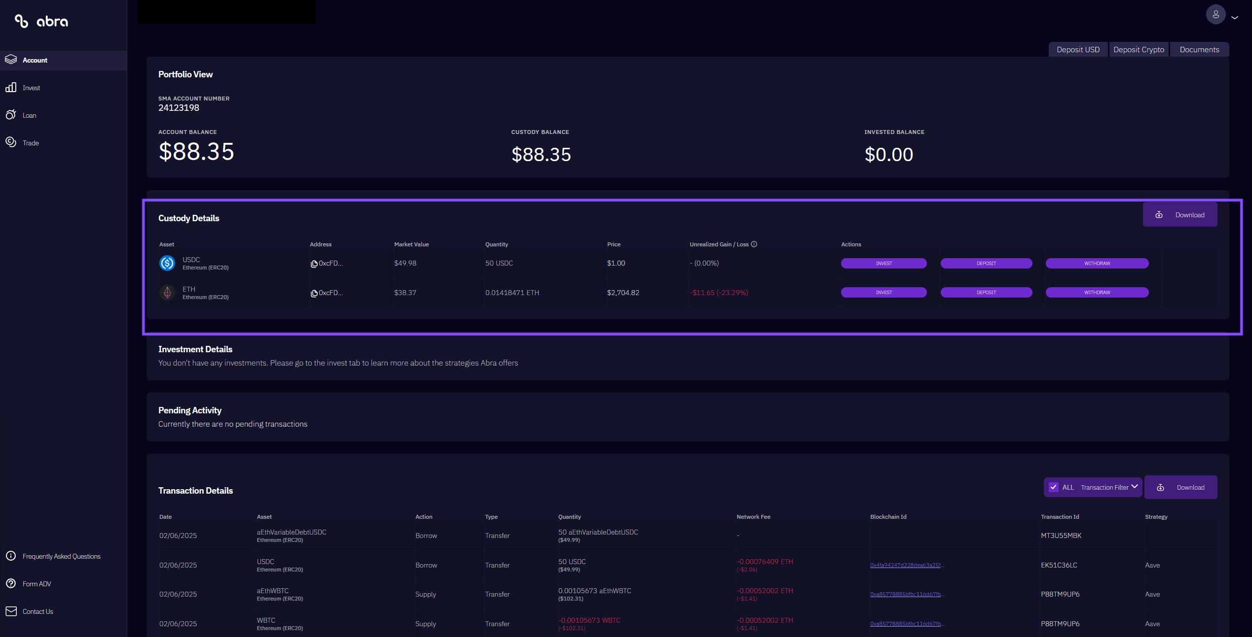The image size is (1252, 637).
Task: Open Frequently Asked Questions link
Action: 61,556
